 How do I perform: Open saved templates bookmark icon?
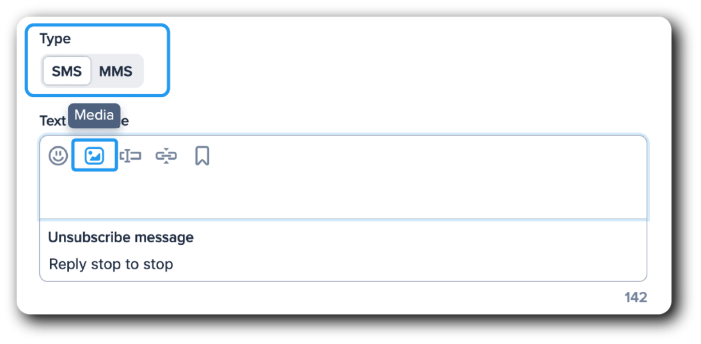[x=202, y=155]
